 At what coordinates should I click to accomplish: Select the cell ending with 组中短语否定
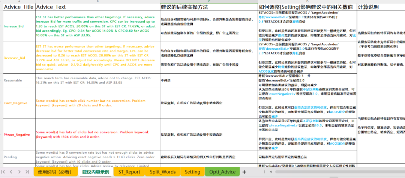tap(209, 135)
